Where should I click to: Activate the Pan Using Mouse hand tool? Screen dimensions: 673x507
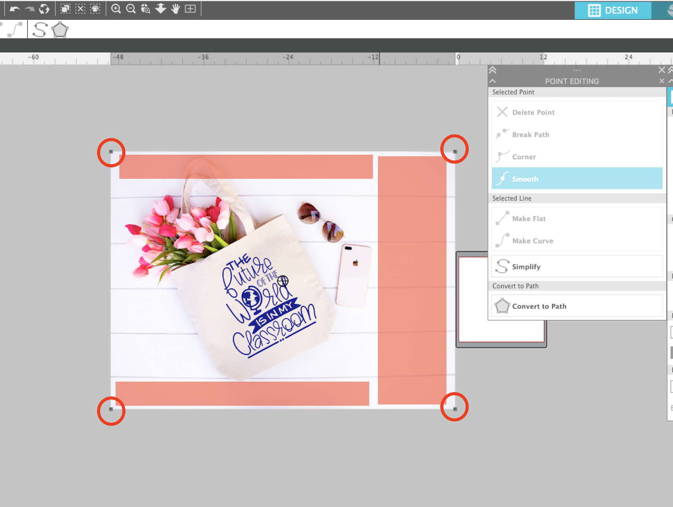click(x=176, y=8)
